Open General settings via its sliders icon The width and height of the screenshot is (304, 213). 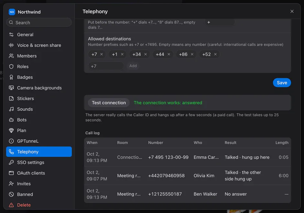11,35
